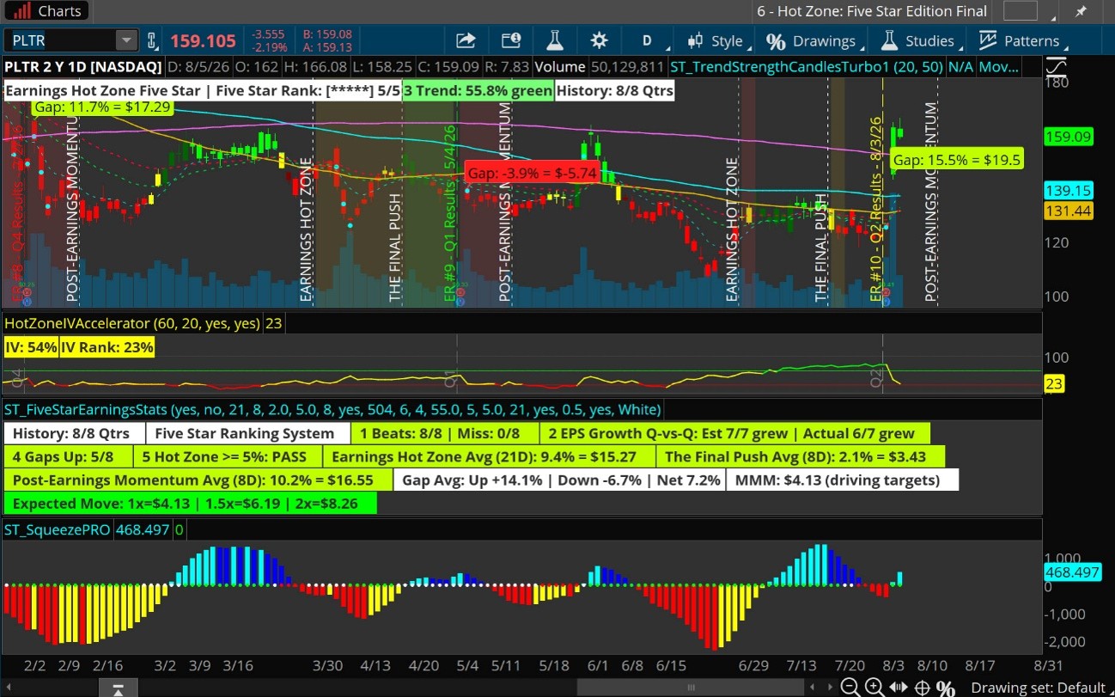
Task: Open the alerts and events chat icon
Action: (x=510, y=40)
